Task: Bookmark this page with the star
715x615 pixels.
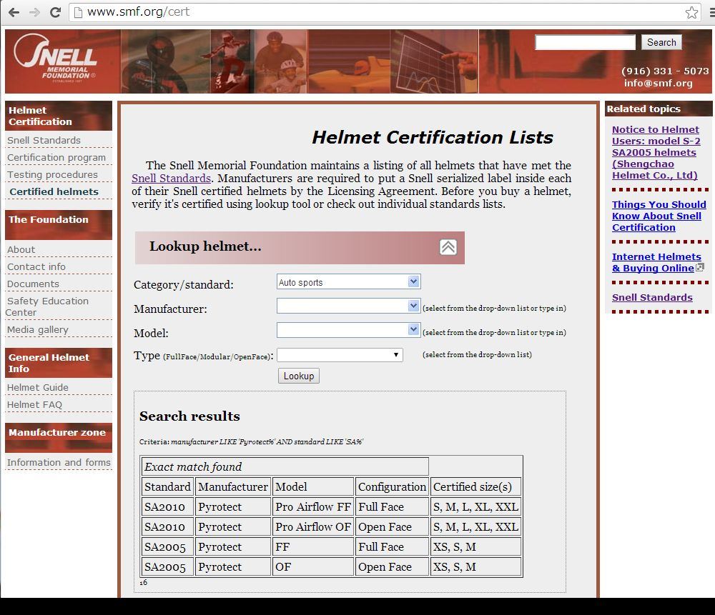Action: pyautogui.click(x=691, y=12)
